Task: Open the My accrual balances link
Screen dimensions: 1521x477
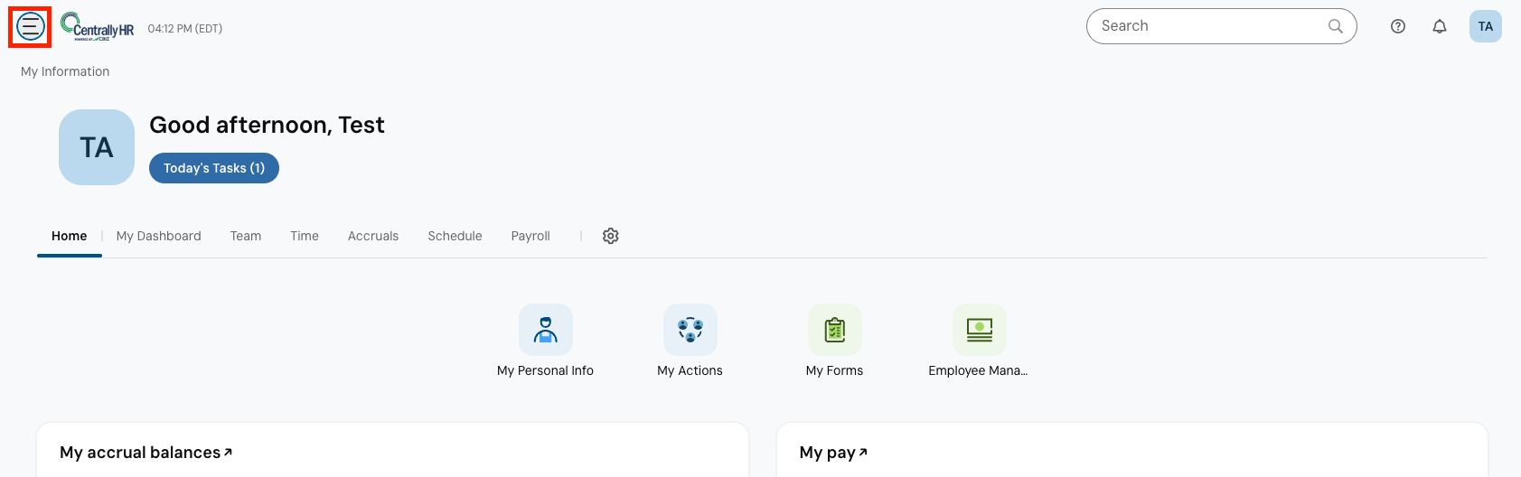Action: tap(146, 453)
